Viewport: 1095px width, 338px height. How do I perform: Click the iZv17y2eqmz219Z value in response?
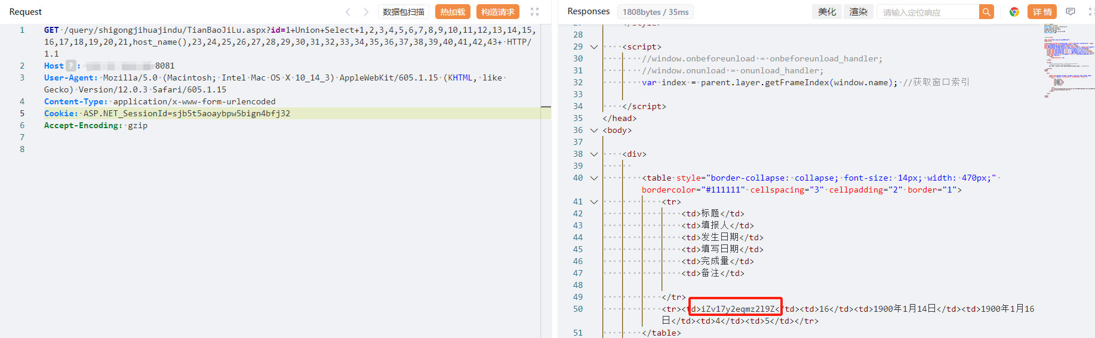(x=738, y=309)
